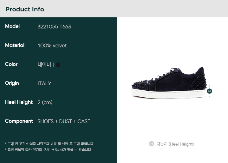This screenshot has height=163, width=228.
Task: Click the Origin label
Action: pyautogui.click(x=12, y=83)
